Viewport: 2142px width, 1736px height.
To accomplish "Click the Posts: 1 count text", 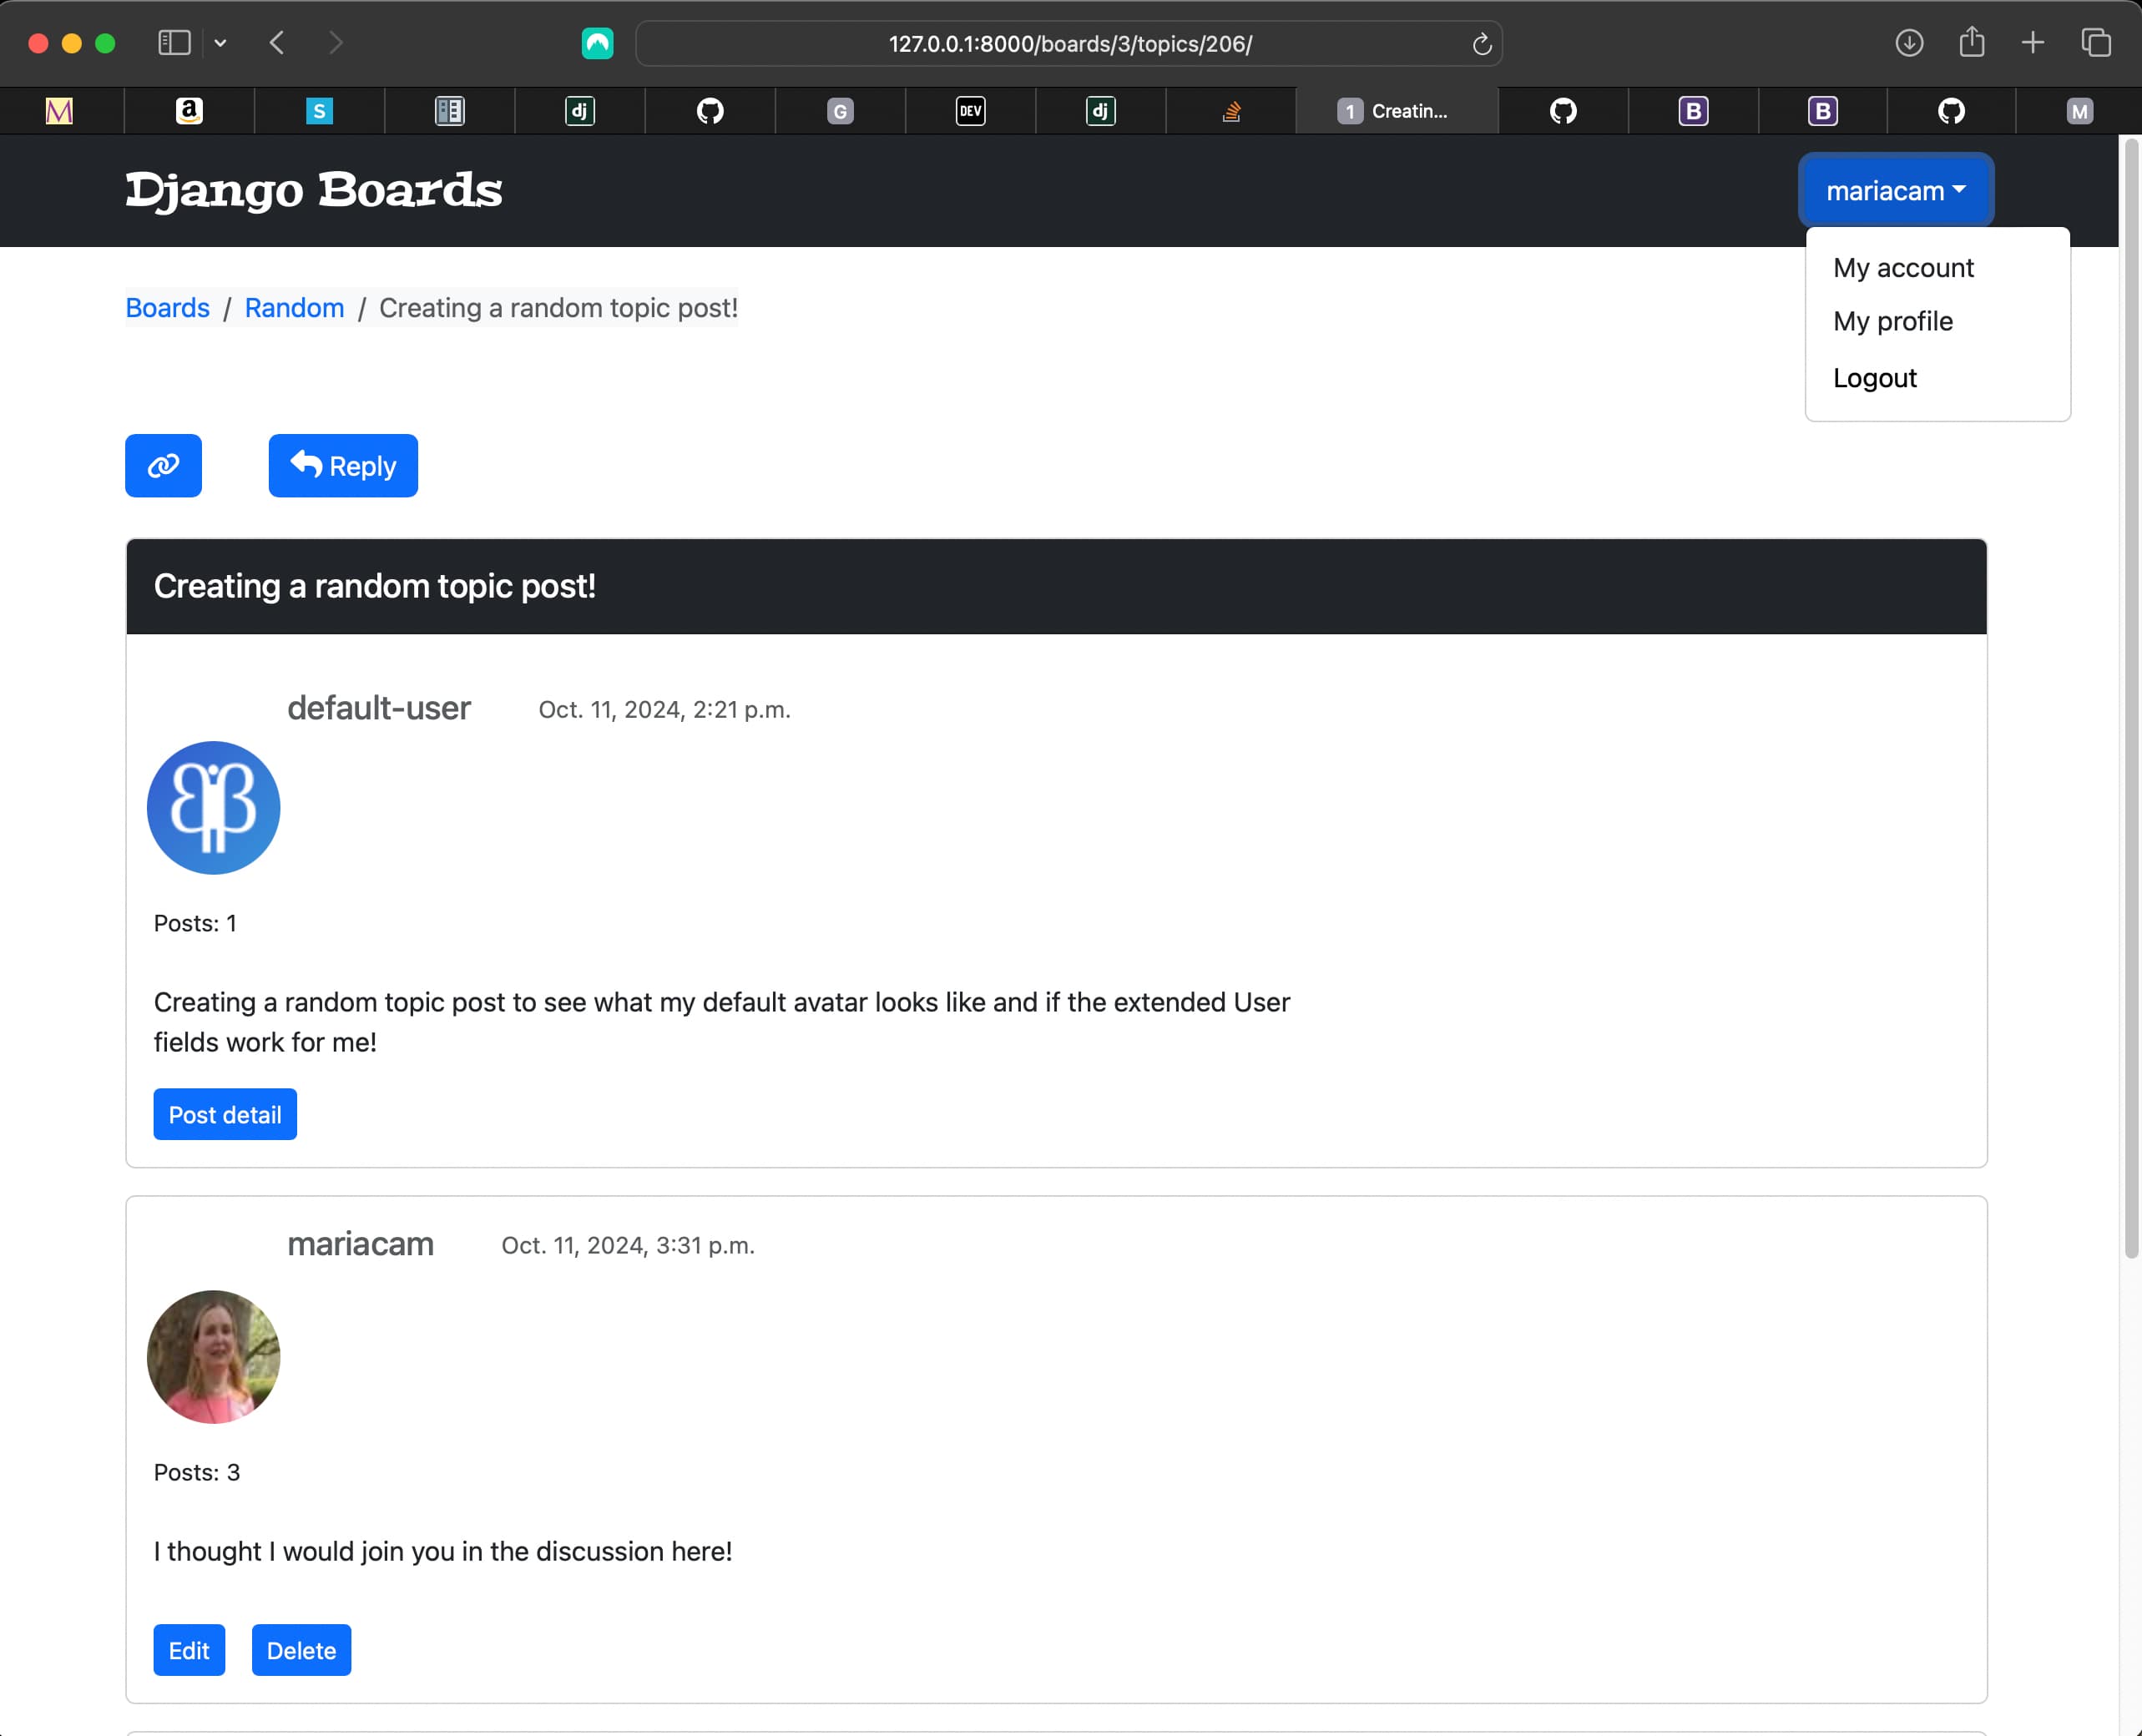I will (195, 923).
